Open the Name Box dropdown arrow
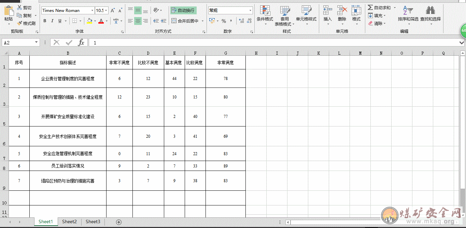The image size is (466, 228). [x=37, y=42]
